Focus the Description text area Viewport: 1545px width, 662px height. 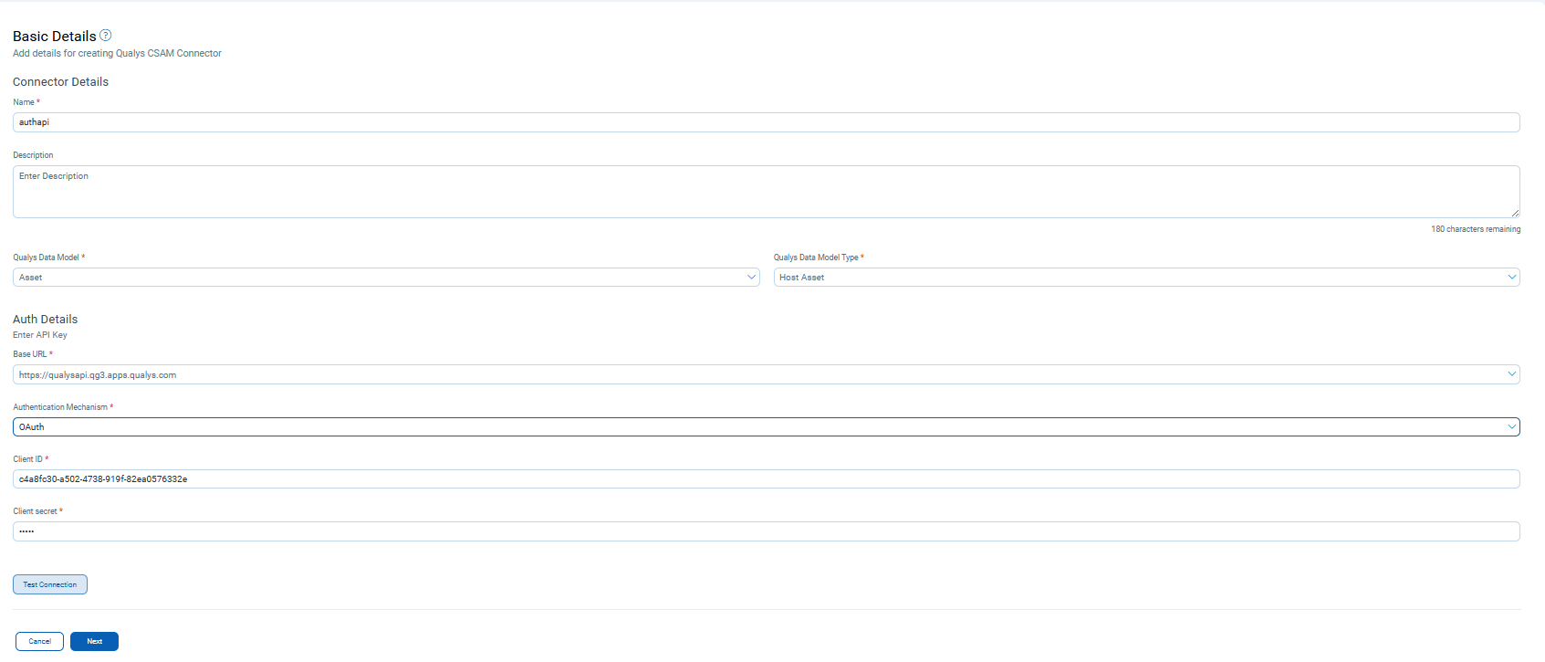click(x=767, y=192)
